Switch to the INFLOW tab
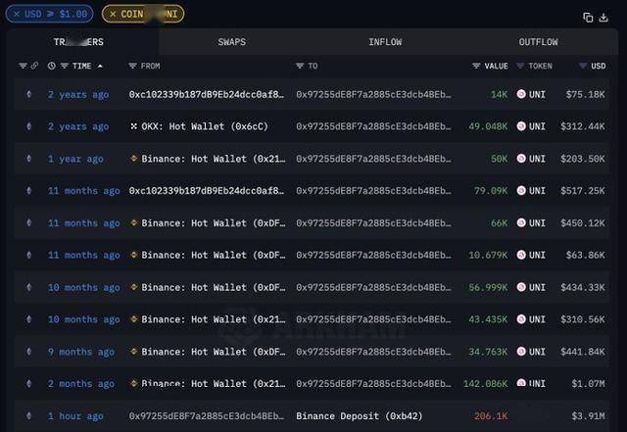Viewport: 627px width, 432px height. (385, 42)
